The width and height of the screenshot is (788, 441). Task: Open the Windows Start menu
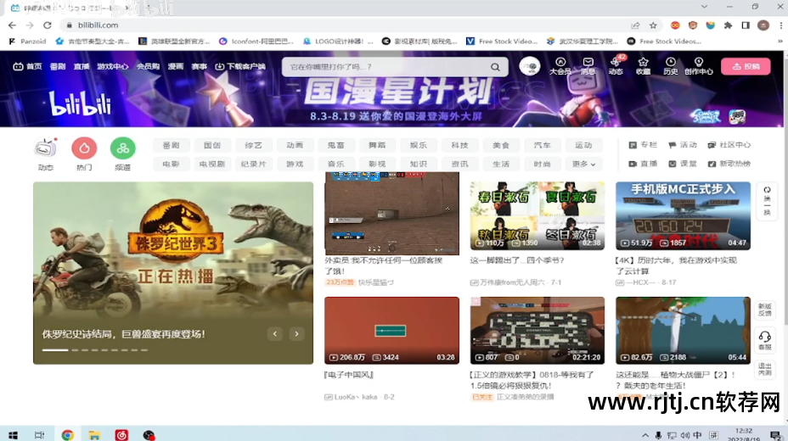[x=14, y=434]
